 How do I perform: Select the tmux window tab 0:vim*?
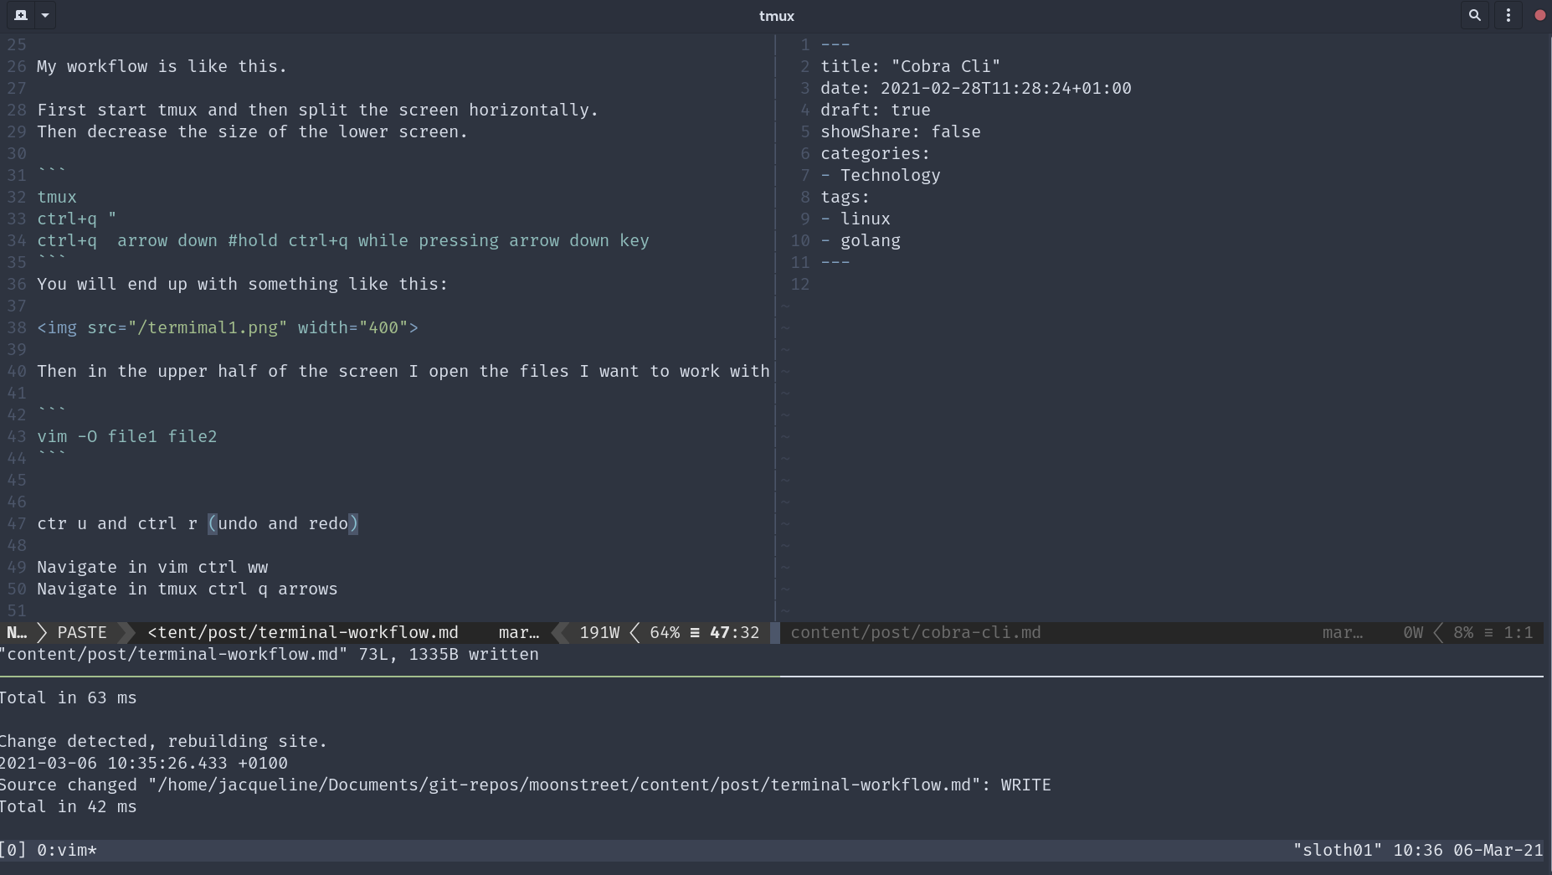tap(67, 850)
